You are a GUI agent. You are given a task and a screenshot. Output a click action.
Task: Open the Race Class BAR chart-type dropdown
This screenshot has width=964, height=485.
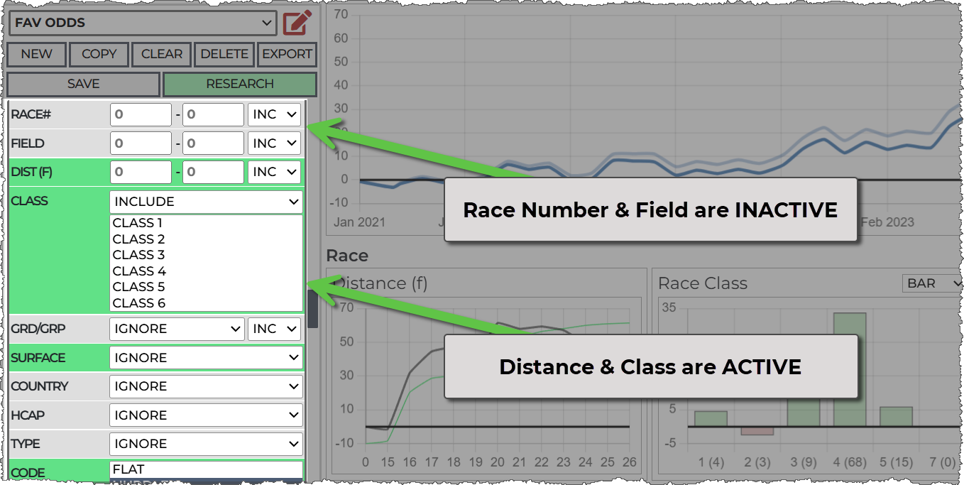[x=931, y=283]
